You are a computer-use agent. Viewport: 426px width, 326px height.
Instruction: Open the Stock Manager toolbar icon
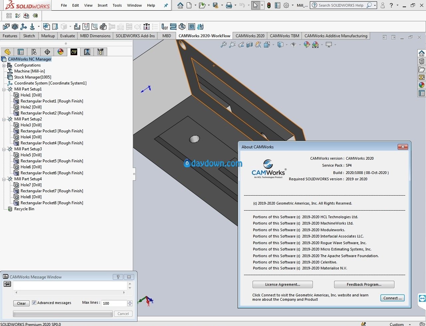click(15, 27)
